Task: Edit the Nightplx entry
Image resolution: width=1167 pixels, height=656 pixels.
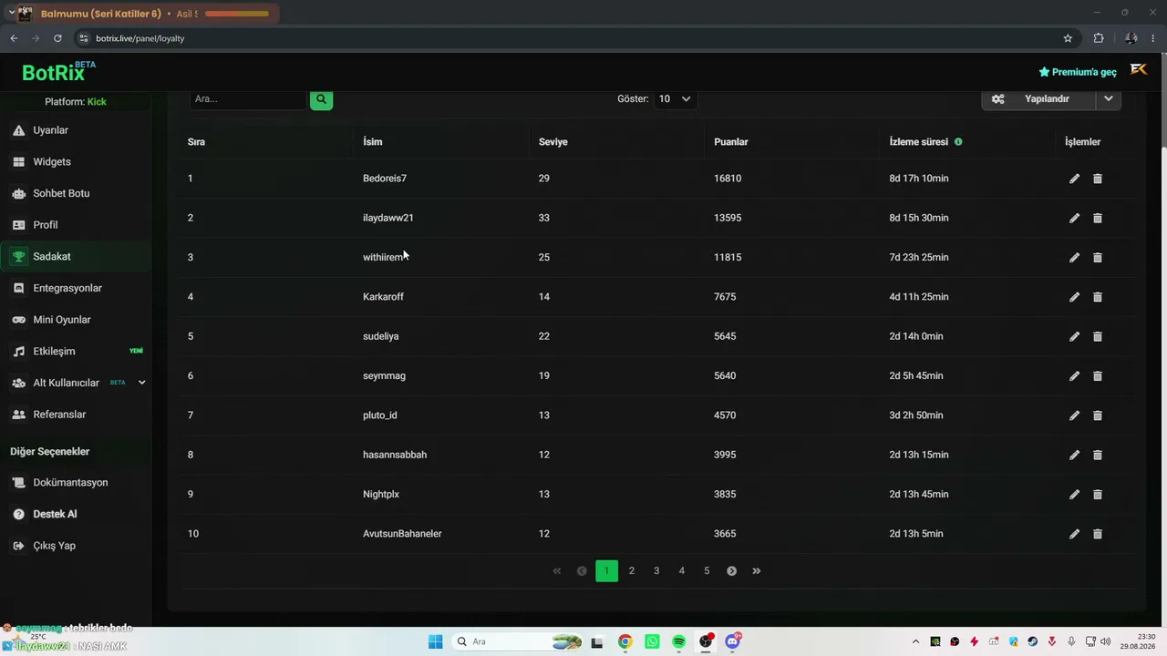Action: [1074, 494]
